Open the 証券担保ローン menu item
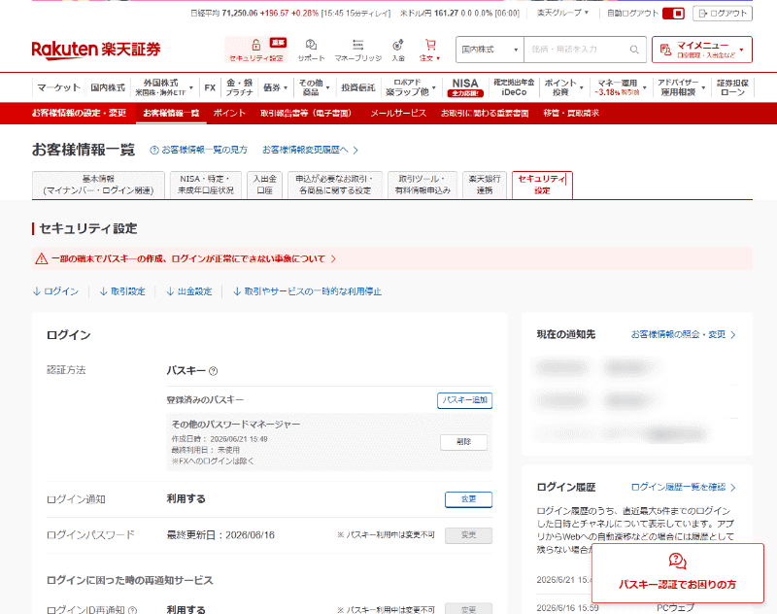The image size is (777, 614). (732, 87)
